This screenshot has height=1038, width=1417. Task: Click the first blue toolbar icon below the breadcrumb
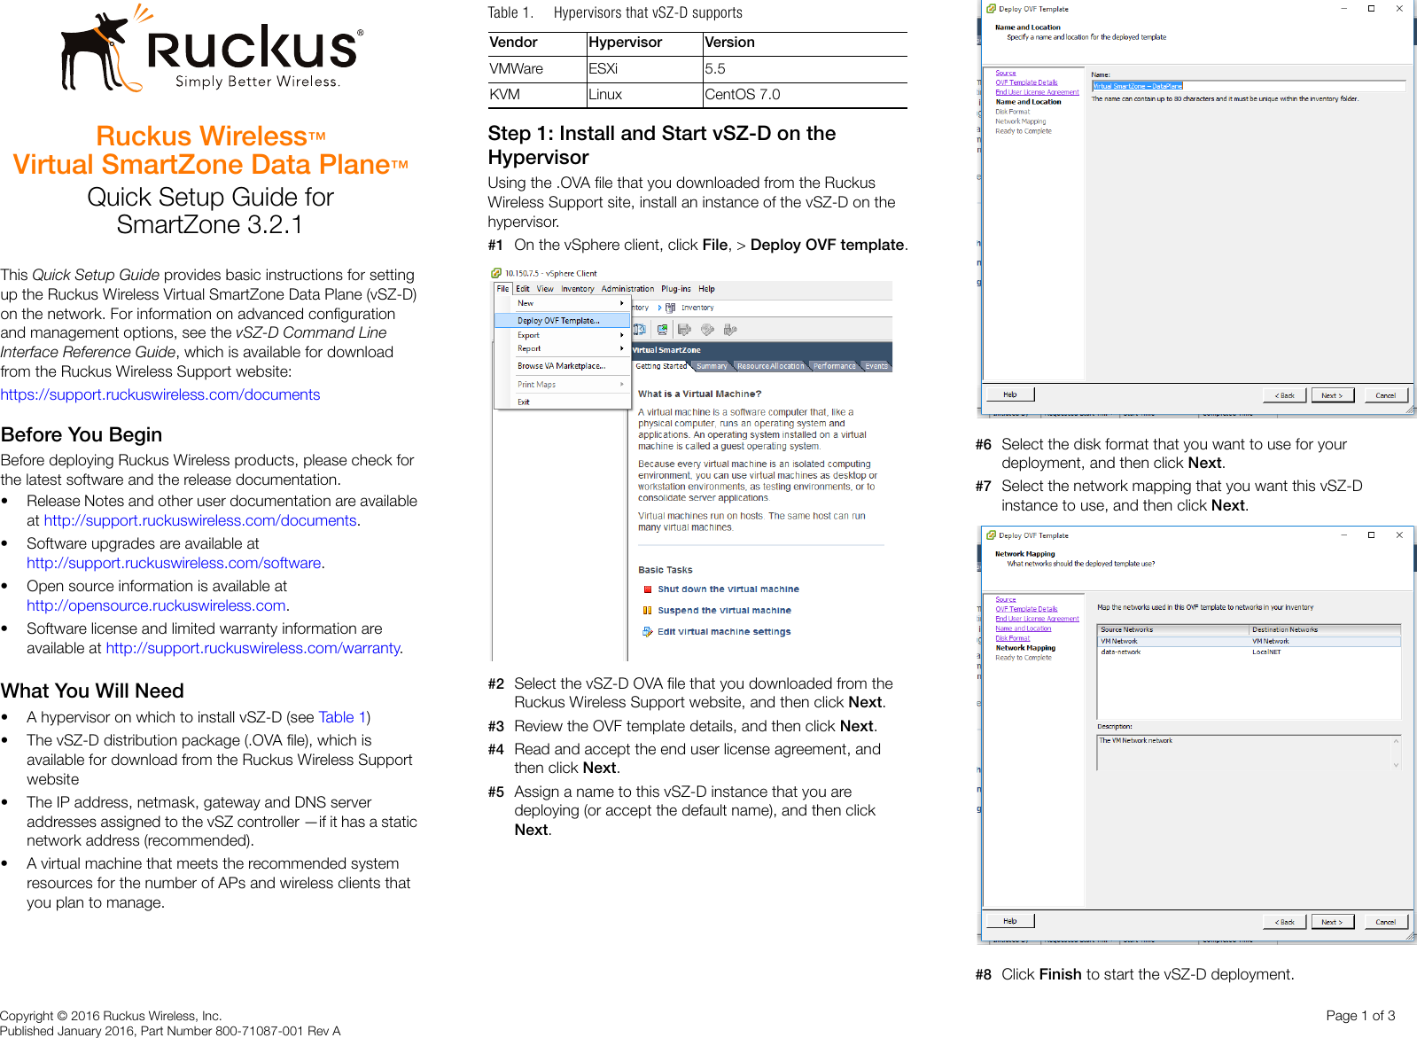click(x=639, y=330)
